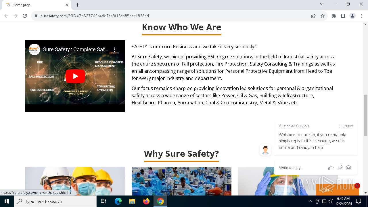Open the network status tray icon
The height and width of the screenshot is (207, 368).
coord(324,201)
